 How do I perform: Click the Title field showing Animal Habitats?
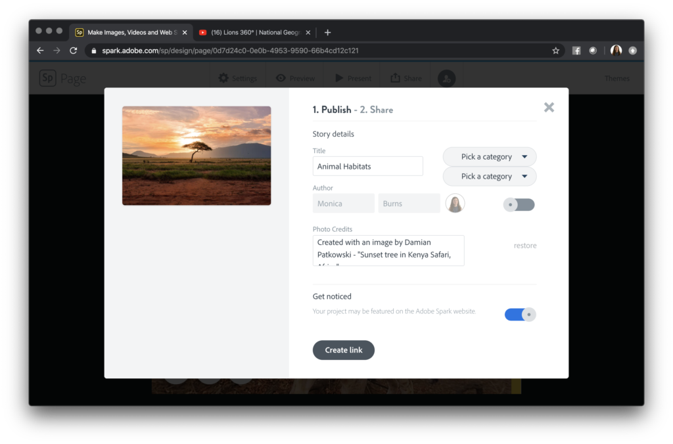(x=367, y=166)
